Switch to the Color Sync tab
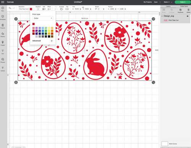 tap(184, 6)
